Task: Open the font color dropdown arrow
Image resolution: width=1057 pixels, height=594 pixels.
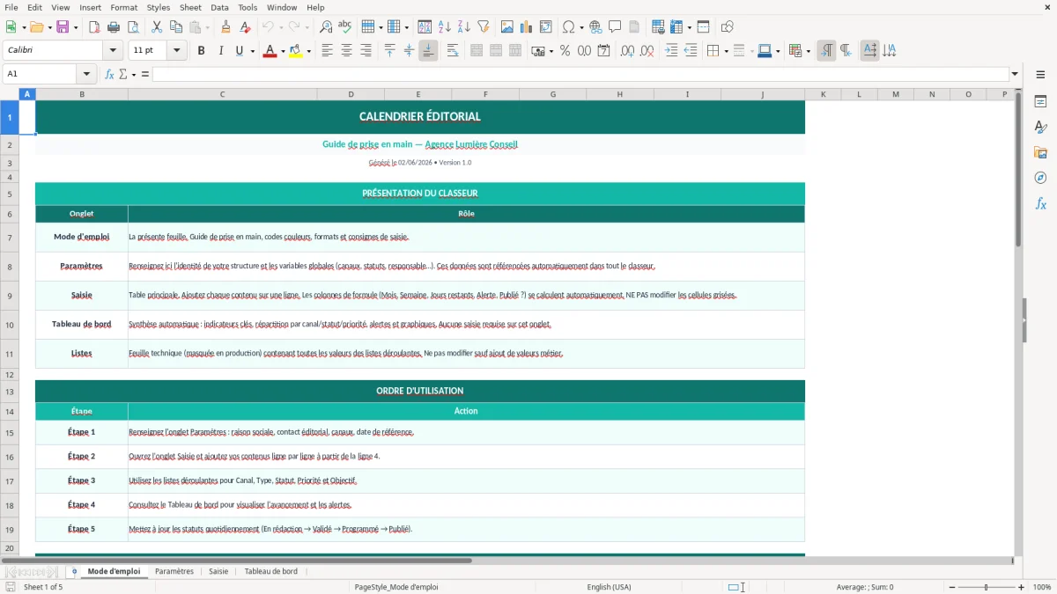Action: tap(282, 51)
